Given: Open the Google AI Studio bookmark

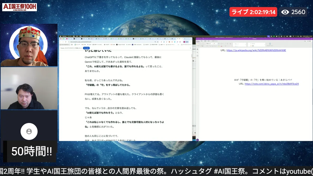Looking at the screenshot, I should click(x=121, y=45).
